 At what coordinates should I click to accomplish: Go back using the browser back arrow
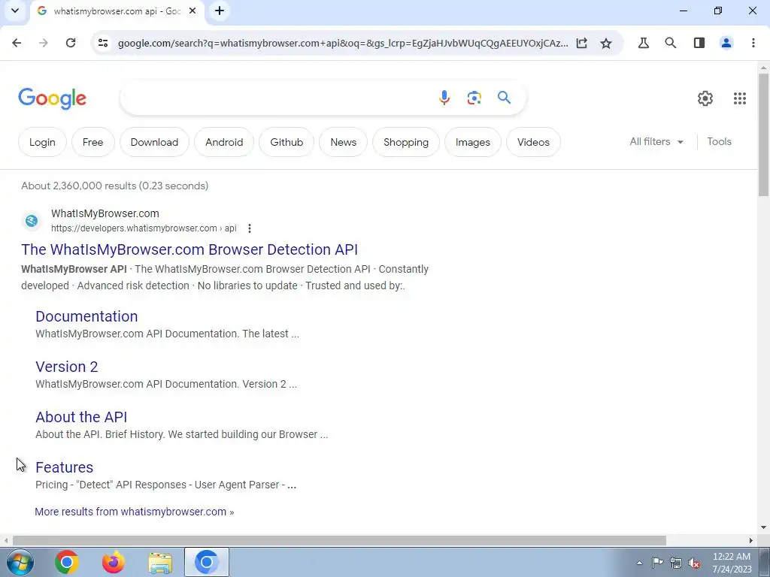(x=17, y=43)
